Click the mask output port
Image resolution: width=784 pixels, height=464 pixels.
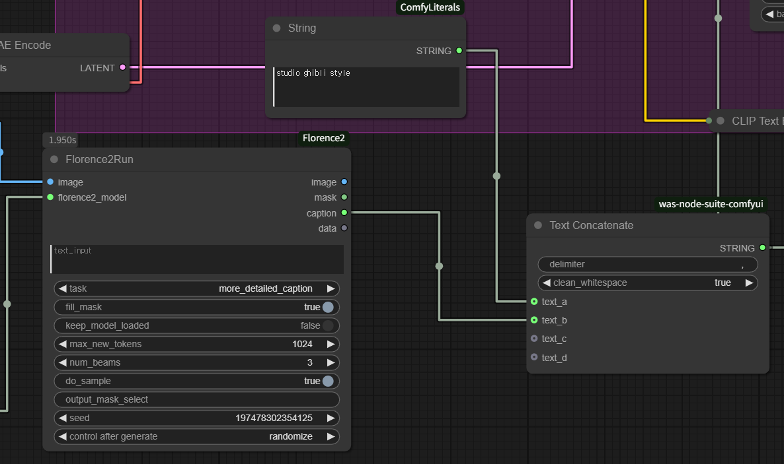(344, 197)
